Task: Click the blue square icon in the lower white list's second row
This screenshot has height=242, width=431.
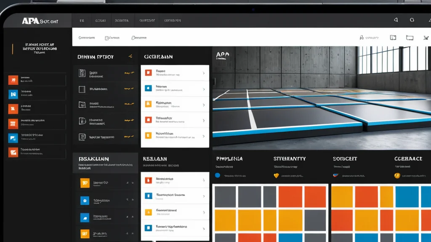Action: (x=149, y=196)
